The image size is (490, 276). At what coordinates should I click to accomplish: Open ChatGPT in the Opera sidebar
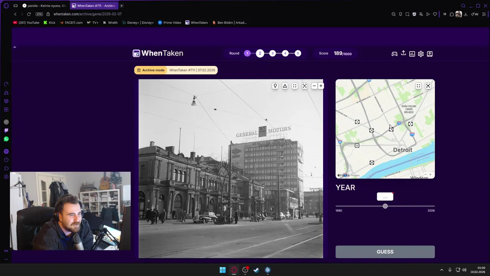[6, 122]
